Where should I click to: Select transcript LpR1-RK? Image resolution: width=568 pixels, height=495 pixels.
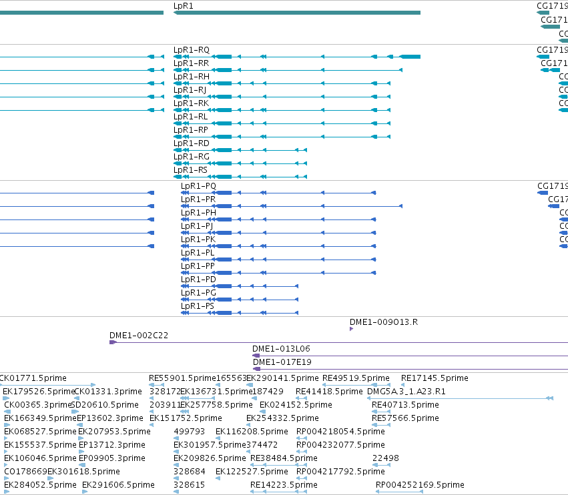[x=192, y=103]
